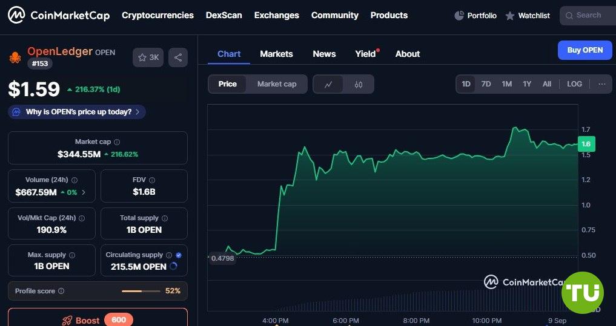Toggle the LOG scale option

(x=574, y=84)
